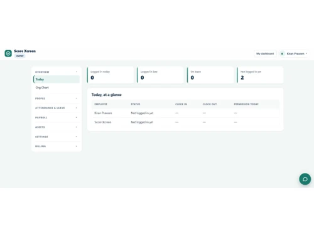
Task: Open the chat support bubble
Action: pyautogui.click(x=305, y=179)
